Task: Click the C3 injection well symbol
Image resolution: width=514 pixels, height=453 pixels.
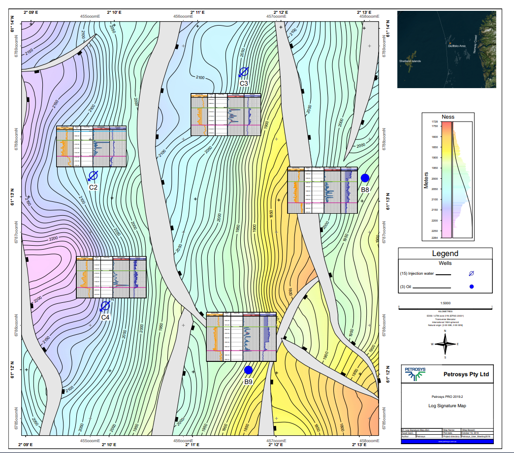Action: 244,72
